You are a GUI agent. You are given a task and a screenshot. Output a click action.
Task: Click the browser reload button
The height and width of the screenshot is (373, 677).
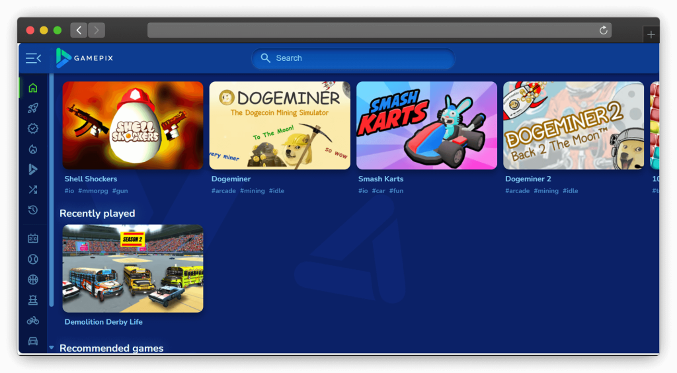(603, 30)
